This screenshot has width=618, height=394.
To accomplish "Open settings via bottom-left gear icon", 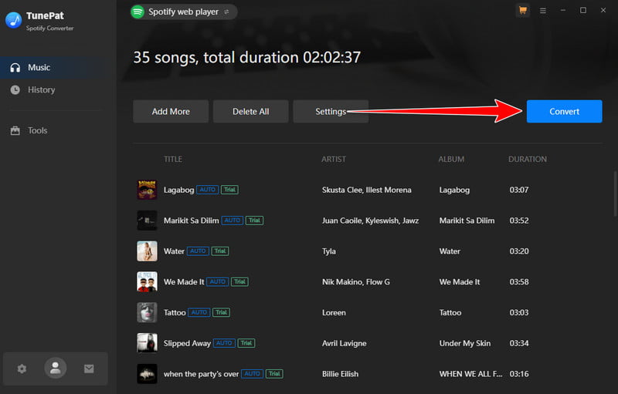I will pyautogui.click(x=22, y=369).
